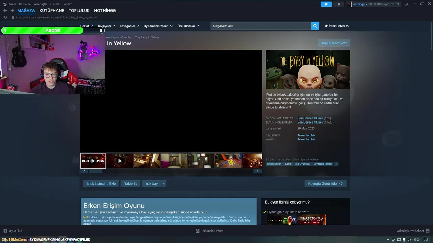Image resolution: width=433 pixels, height=243 pixels.
Task: Open the nothingg account dropdown
Action: click(x=360, y=4)
